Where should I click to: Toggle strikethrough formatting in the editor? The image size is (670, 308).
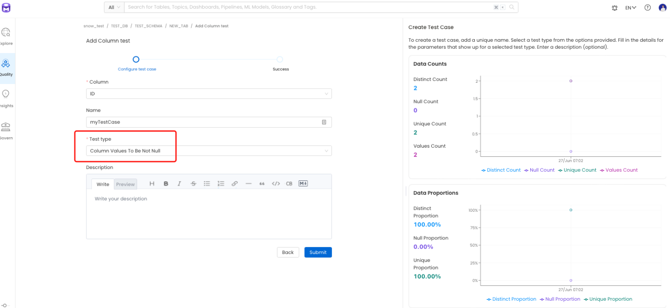click(x=193, y=184)
